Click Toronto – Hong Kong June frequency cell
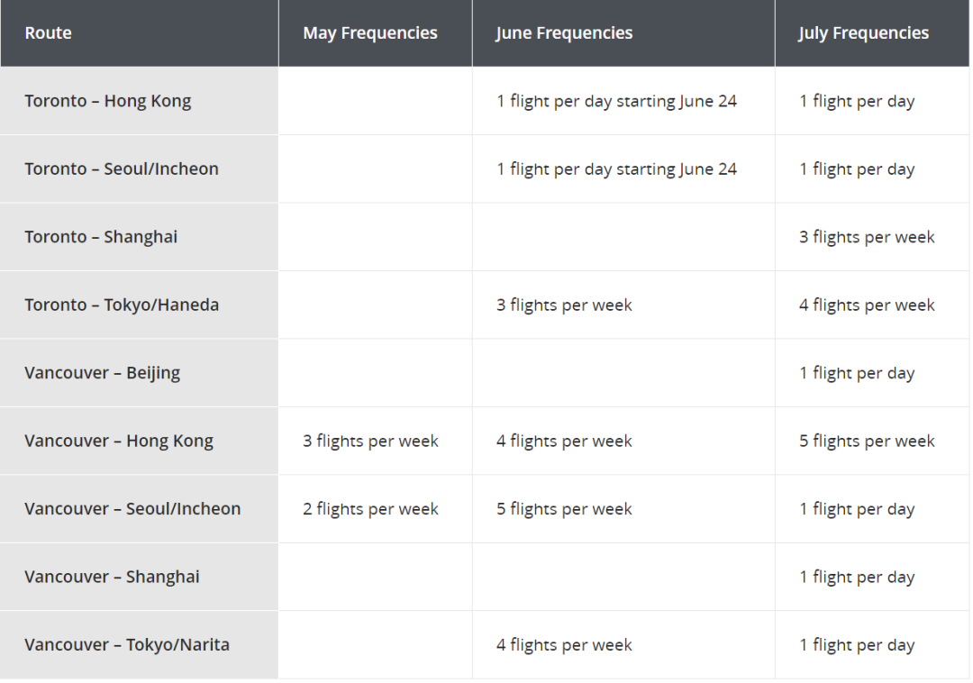The image size is (973, 683). tap(623, 101)
